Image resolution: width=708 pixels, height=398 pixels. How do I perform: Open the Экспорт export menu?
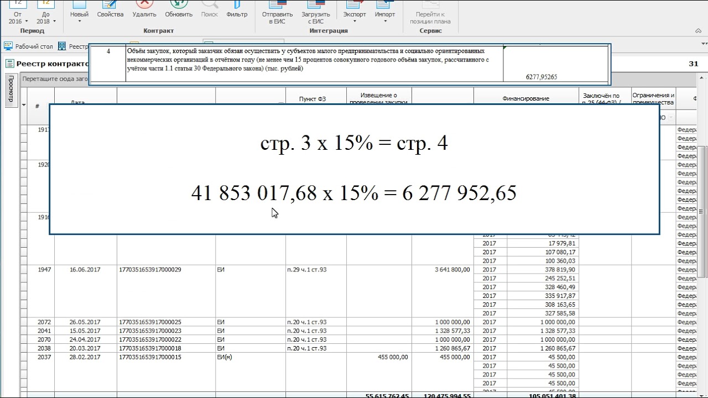[355, 12]
